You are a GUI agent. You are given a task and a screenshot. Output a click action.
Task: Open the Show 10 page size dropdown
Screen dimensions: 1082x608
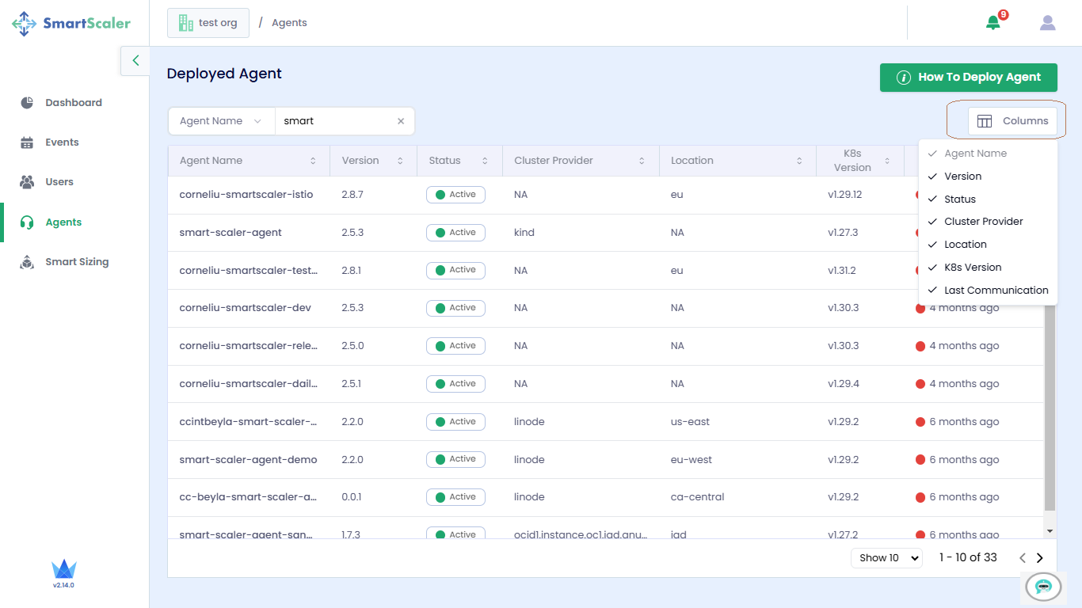[887, 558]
